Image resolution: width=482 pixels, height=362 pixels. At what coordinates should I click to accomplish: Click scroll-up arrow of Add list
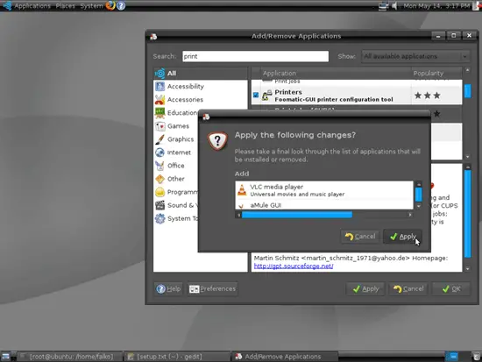(418, 184)
